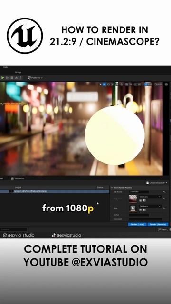Activate the Translate gizmo tool
Screen dimensions: 171x304
pyautogui.click(x=104, y=85)
